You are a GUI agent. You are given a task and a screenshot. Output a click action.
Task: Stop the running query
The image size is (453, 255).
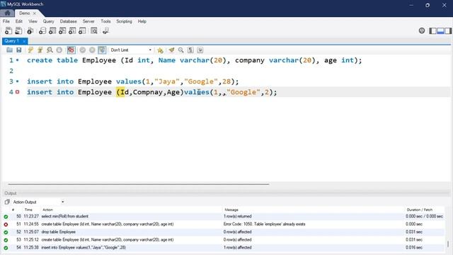pos(59,50)
